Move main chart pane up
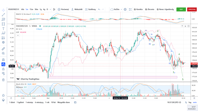This screenshot has height=111, width=198. click(x=182, y=26)
